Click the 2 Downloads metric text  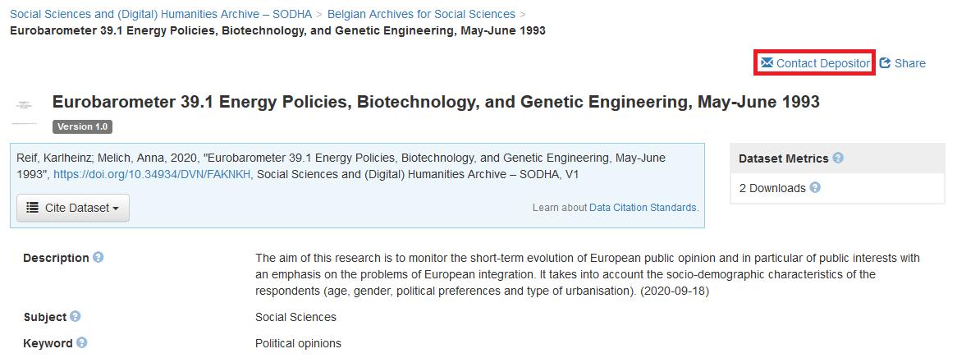(x=772, y=188)
